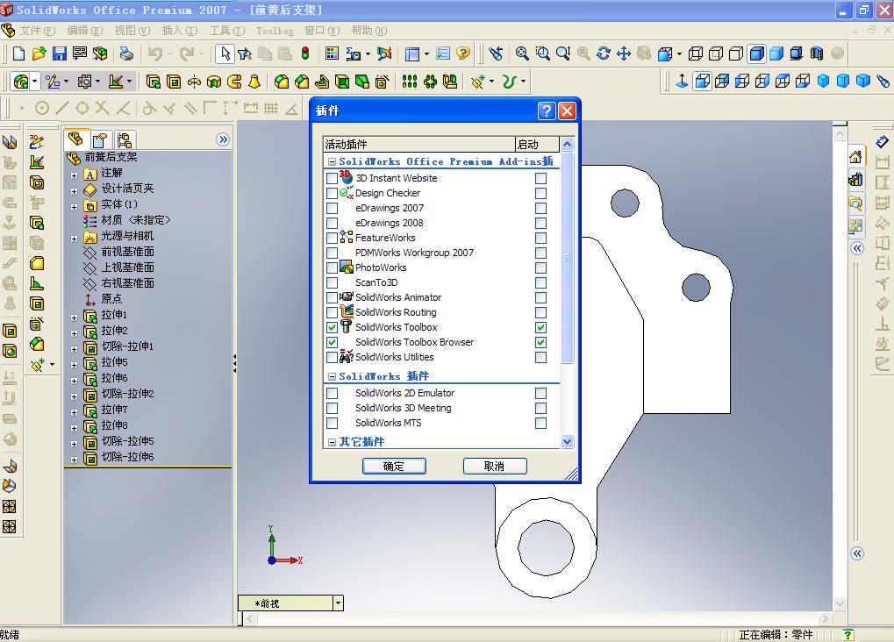Screen dimensions: 894x642
Task: Click the ConfigurationManager tab icon
Action: tap(125, 139)
